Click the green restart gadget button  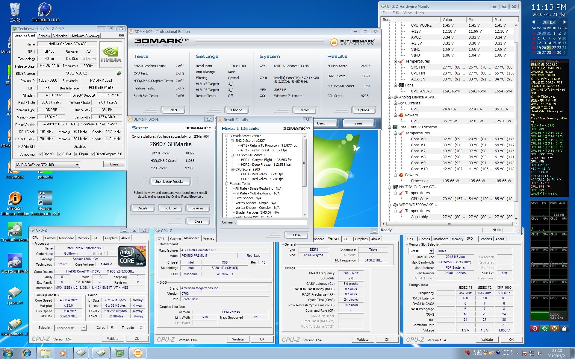pos(544,328)
